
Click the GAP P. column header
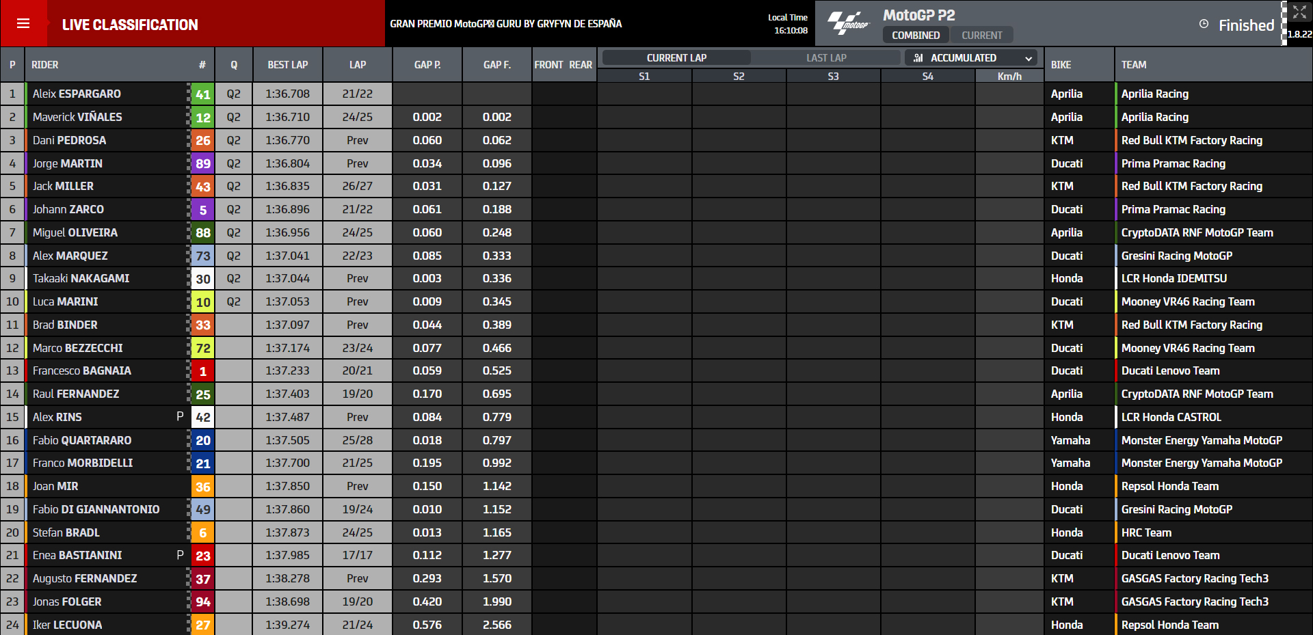point(427,65)
